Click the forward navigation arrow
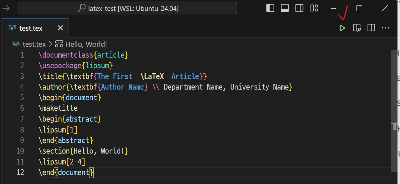The height and width of the screenshot is (184, 400). point(6,8)
